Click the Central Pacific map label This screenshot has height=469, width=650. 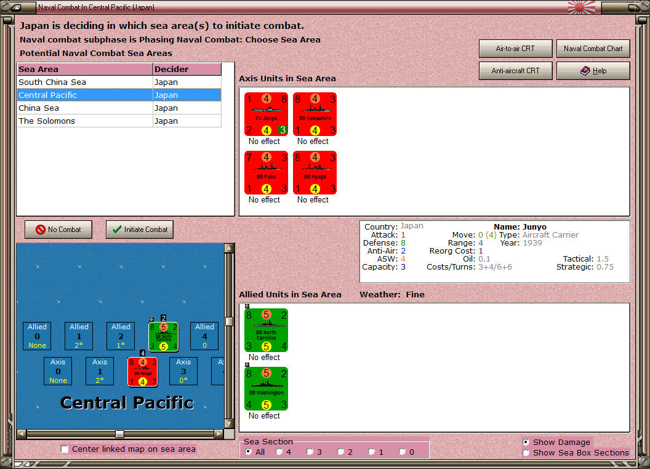tap(127, 403)
